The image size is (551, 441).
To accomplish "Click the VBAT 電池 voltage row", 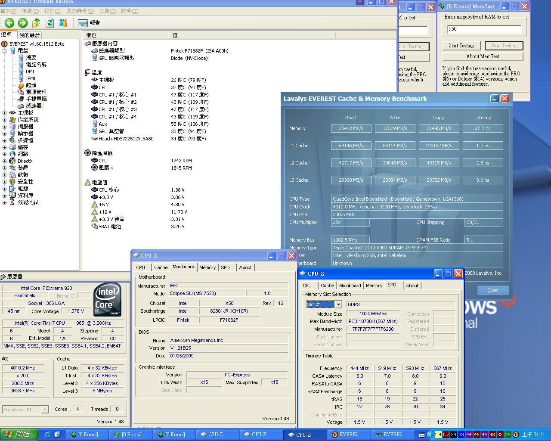I will coord(138,227).
